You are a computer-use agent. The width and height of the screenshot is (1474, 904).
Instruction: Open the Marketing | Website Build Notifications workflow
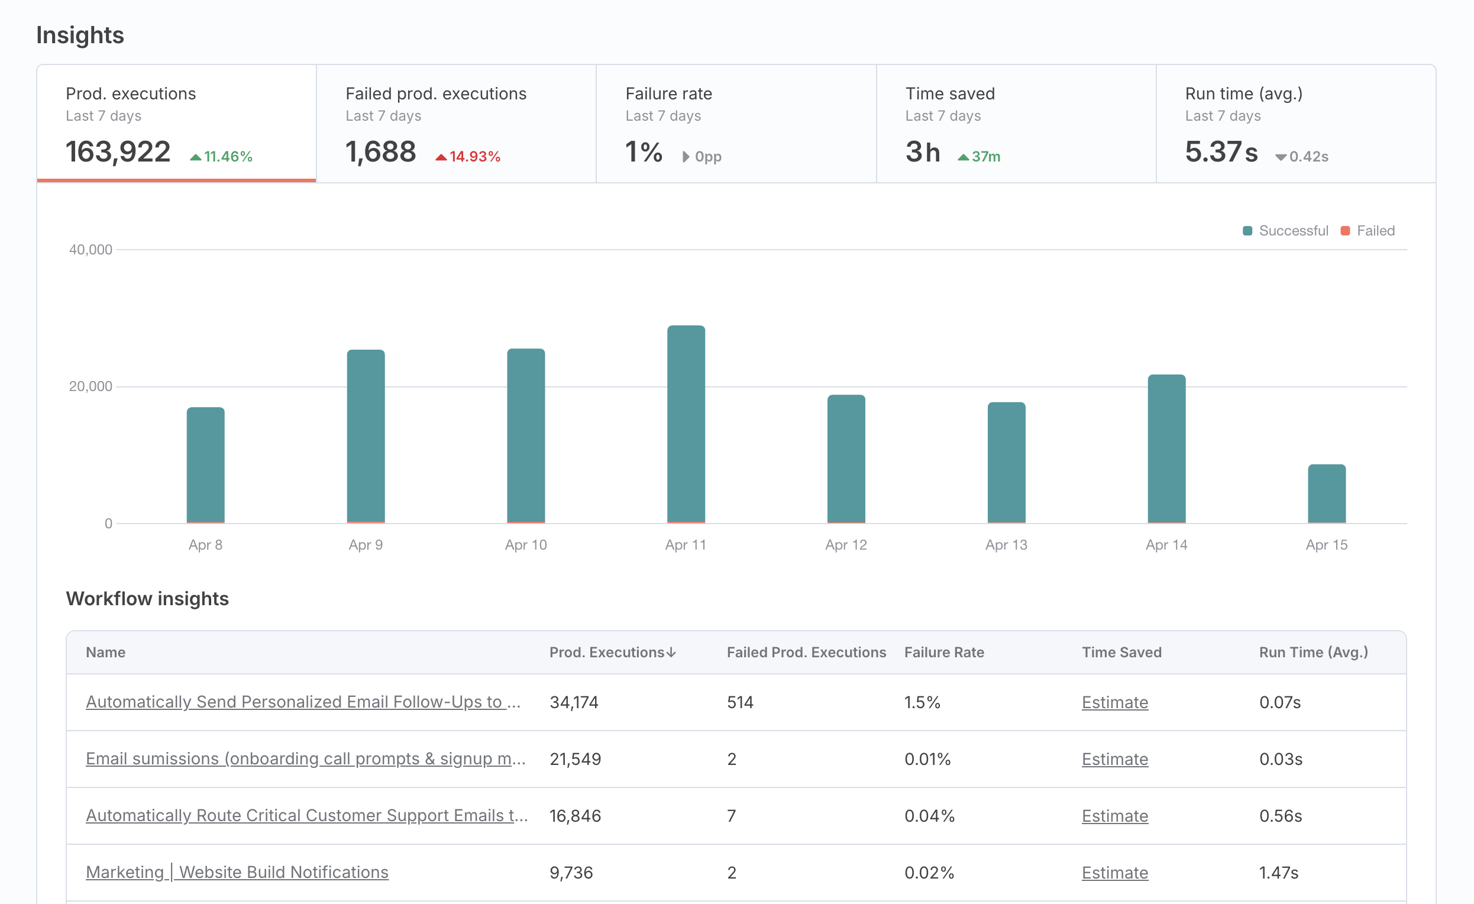237,872
